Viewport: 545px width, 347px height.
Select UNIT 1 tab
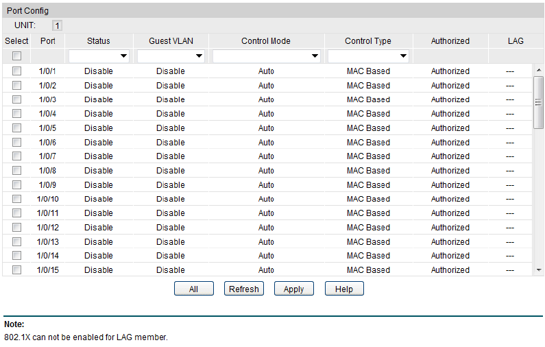pos(57,25)
